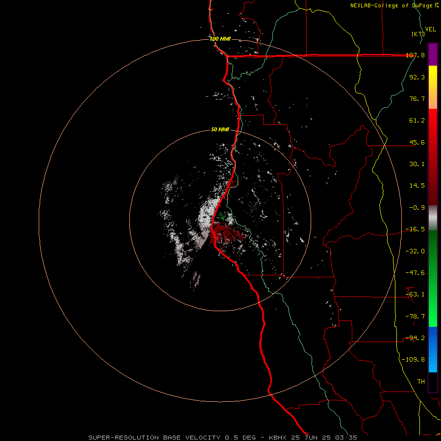This screenshot has height=441, width=441.
Task: Click the purple segment of the color bar
Action: click(433, 54)
